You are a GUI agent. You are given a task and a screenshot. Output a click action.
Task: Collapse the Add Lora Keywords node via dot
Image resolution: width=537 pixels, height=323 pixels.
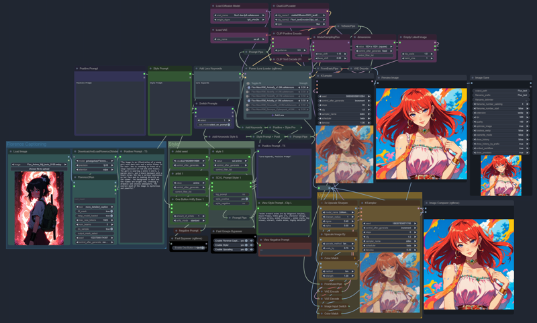(197, 68)
